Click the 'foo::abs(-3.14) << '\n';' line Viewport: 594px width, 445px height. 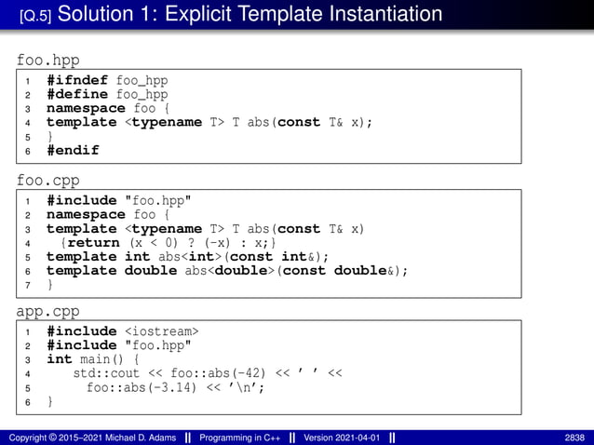click(175, 387)
